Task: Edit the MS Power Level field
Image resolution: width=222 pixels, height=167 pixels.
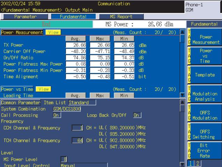Action: (x=64, y=159)
